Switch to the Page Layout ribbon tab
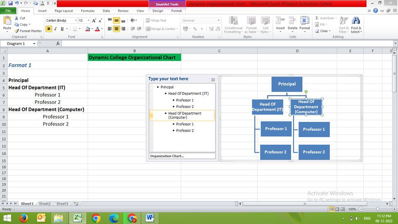The width and height of the screenshot is (398, 224). click(x=64, y=11)
